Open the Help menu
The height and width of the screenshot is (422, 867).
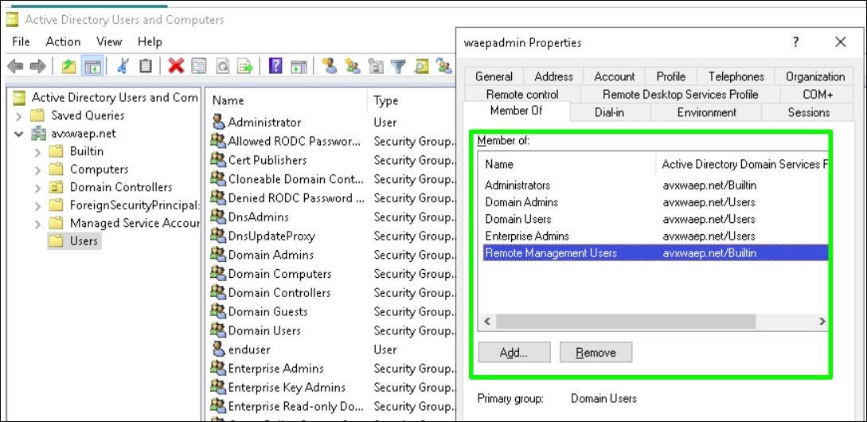(x=150, y=41)
